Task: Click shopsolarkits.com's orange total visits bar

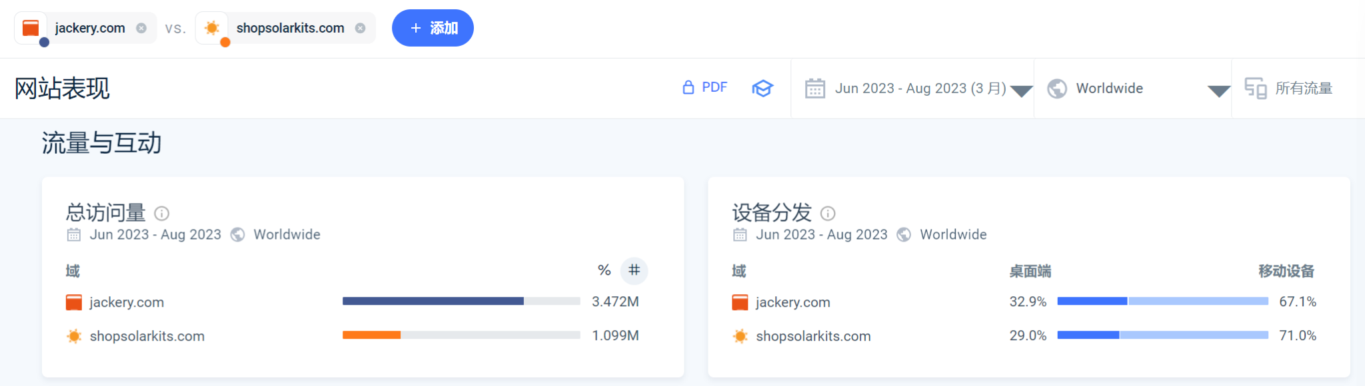Action: click(x=372, y=335)
